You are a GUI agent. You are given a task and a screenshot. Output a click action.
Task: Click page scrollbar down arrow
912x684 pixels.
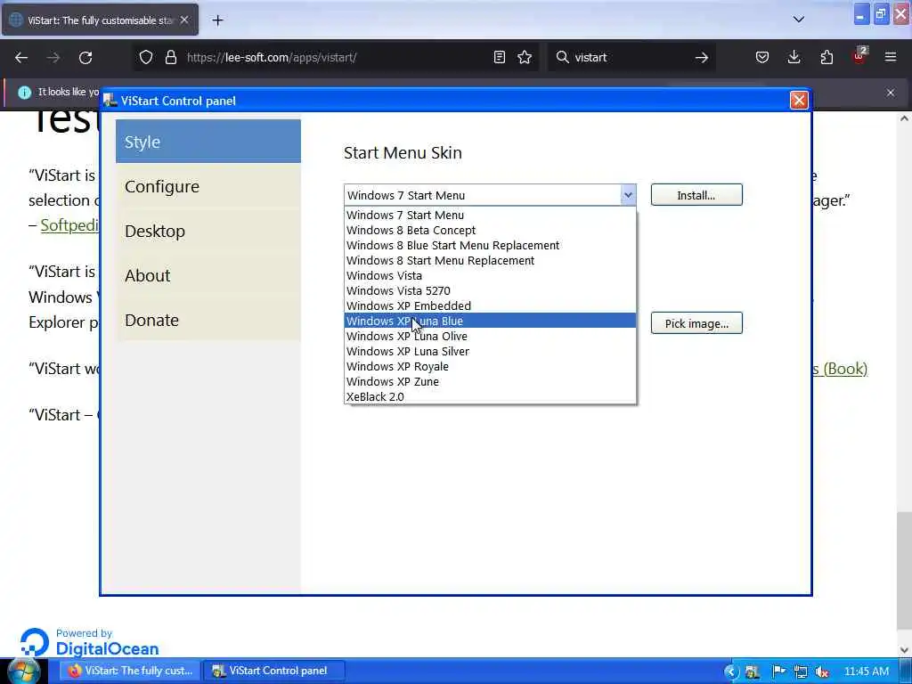[904, 649]
